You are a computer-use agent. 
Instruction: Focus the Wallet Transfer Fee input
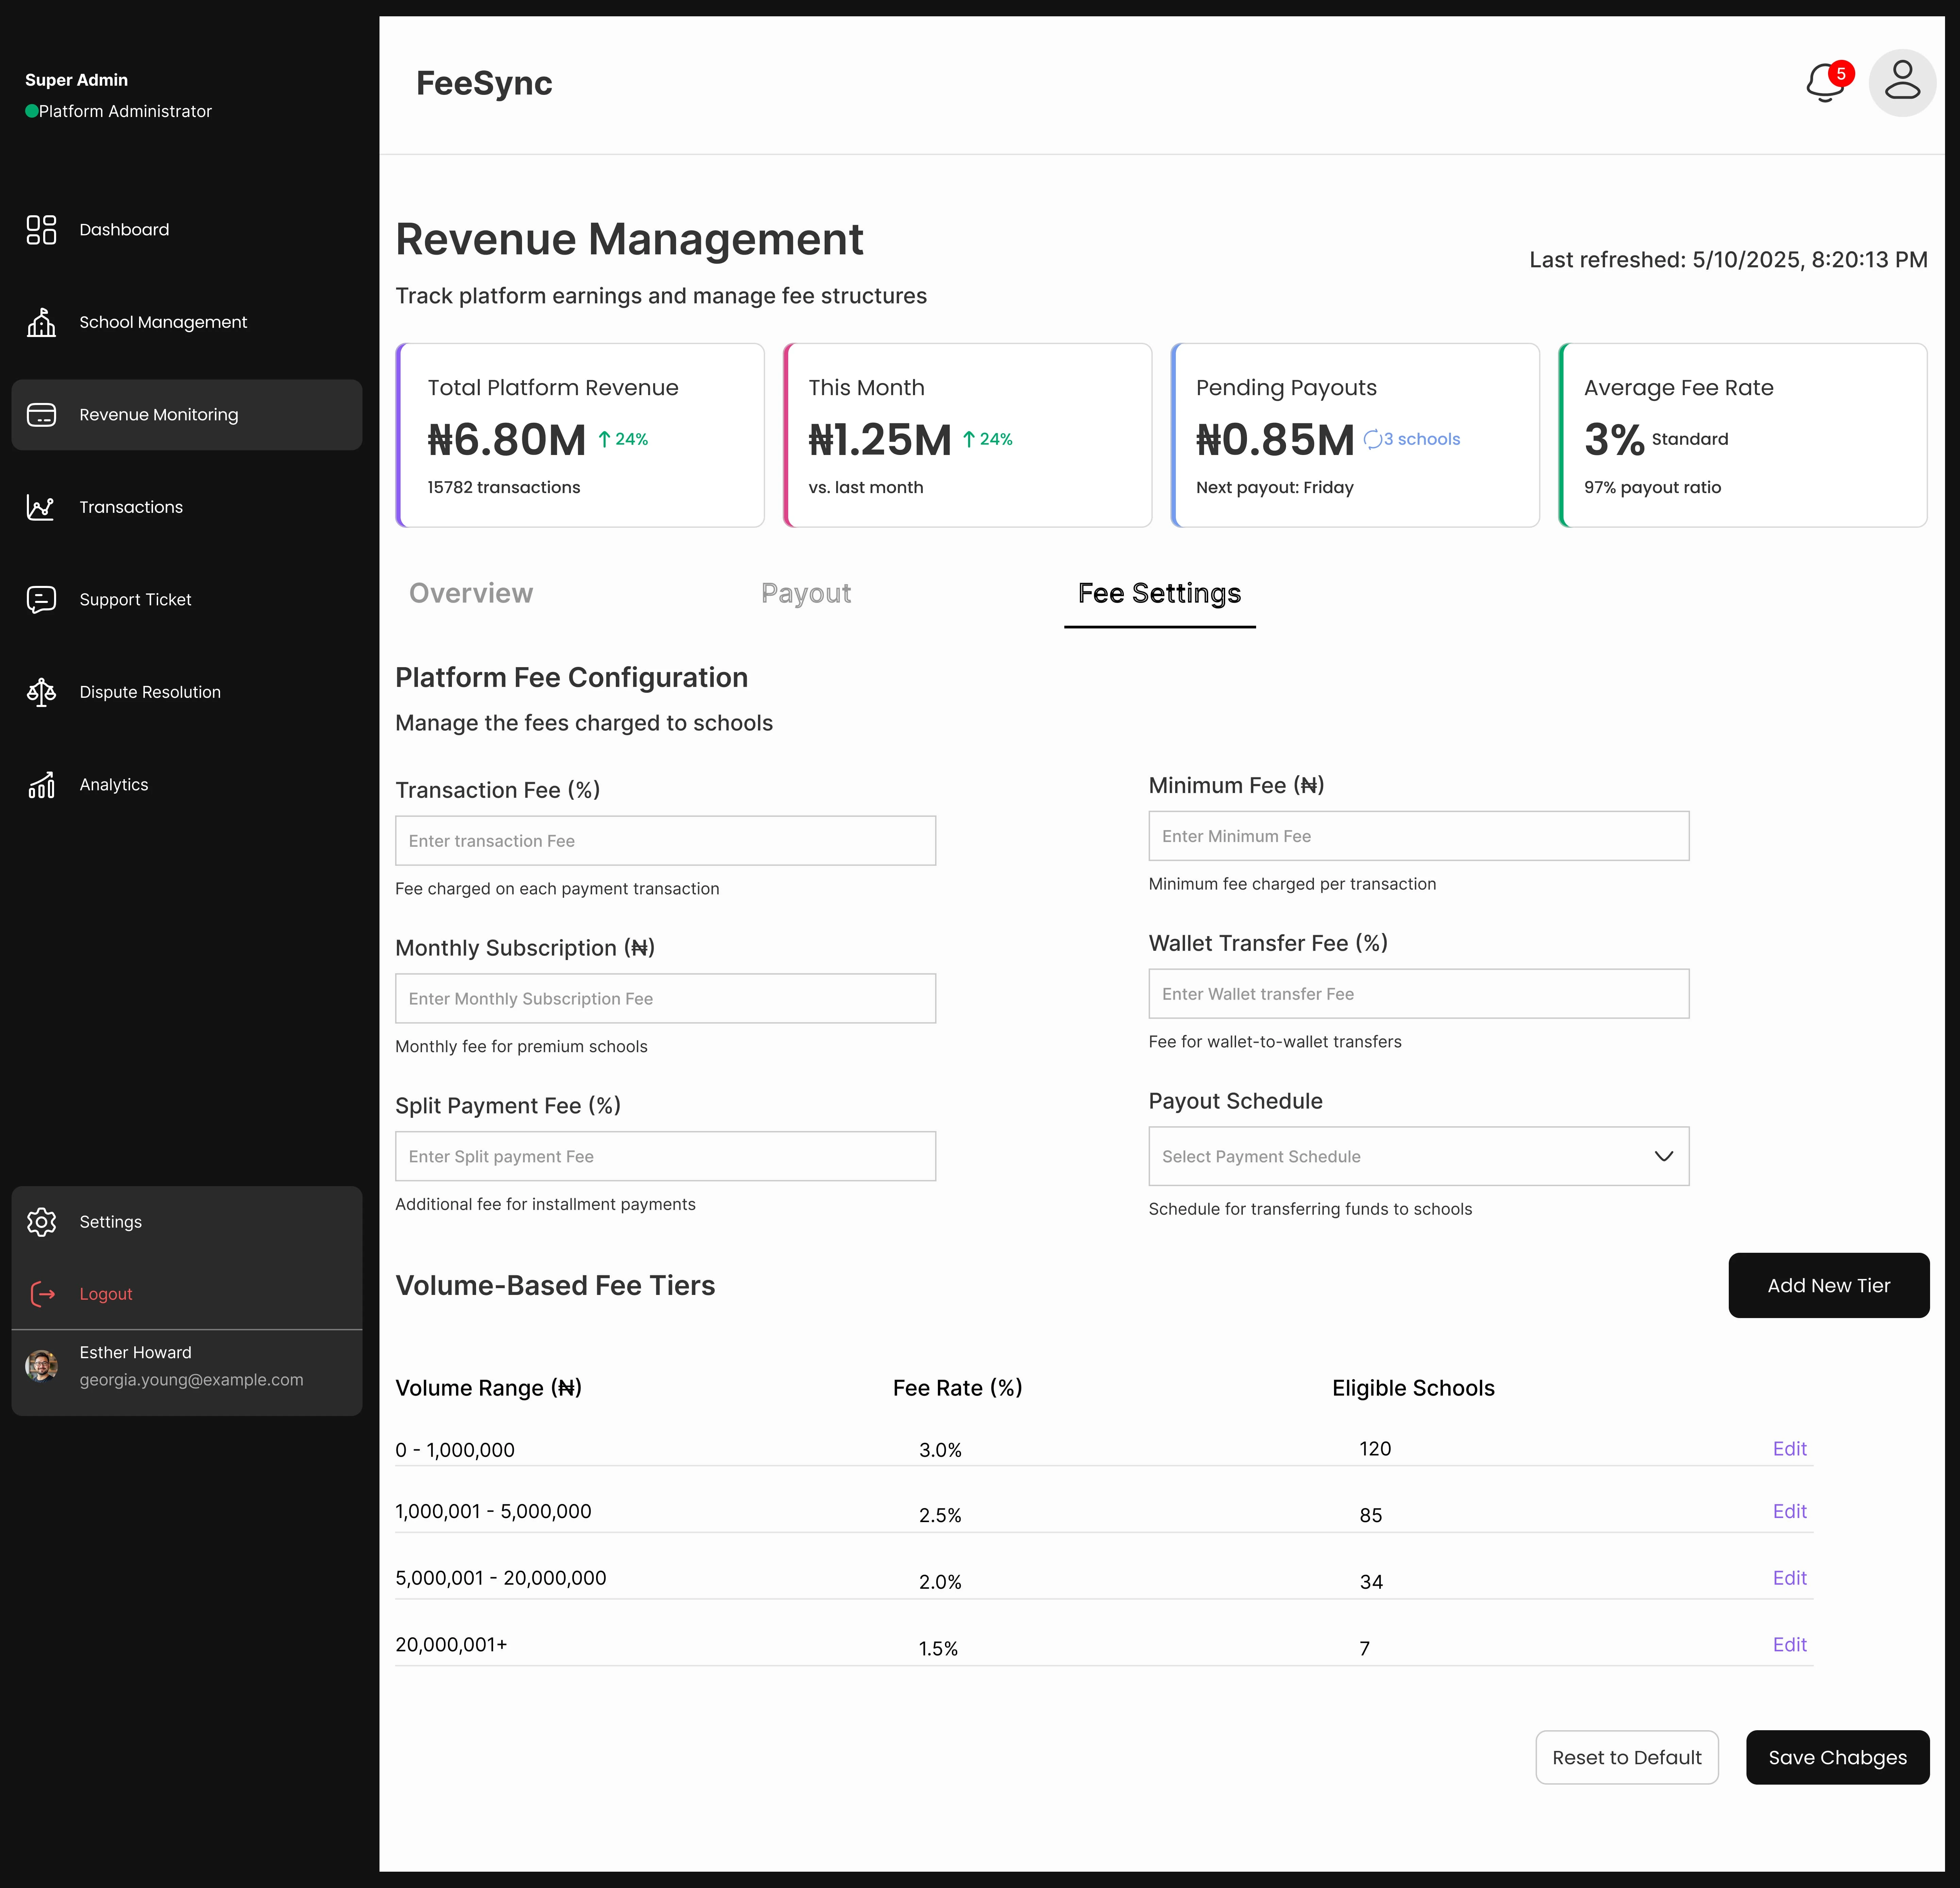(x=1419, y=994)
